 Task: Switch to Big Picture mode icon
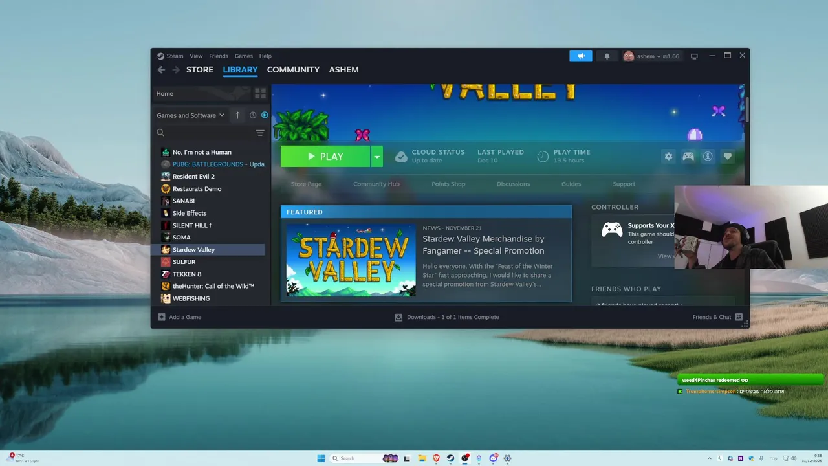tap(694, 56)
